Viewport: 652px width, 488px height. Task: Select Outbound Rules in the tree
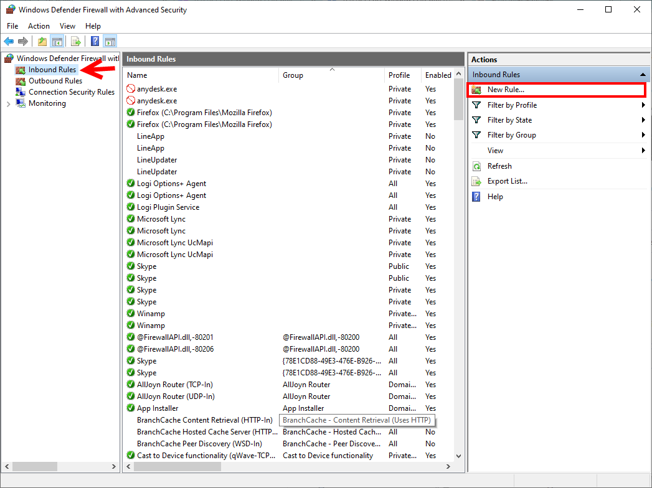point(55,81)
